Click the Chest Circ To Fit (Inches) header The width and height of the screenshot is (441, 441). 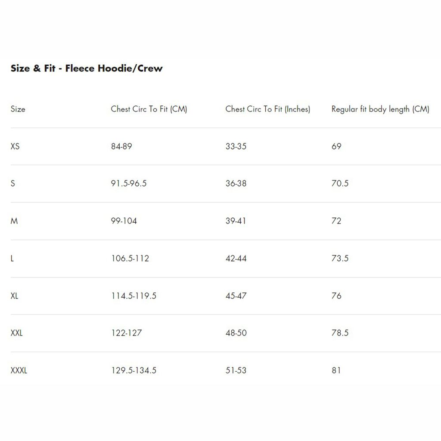(267, 109)
